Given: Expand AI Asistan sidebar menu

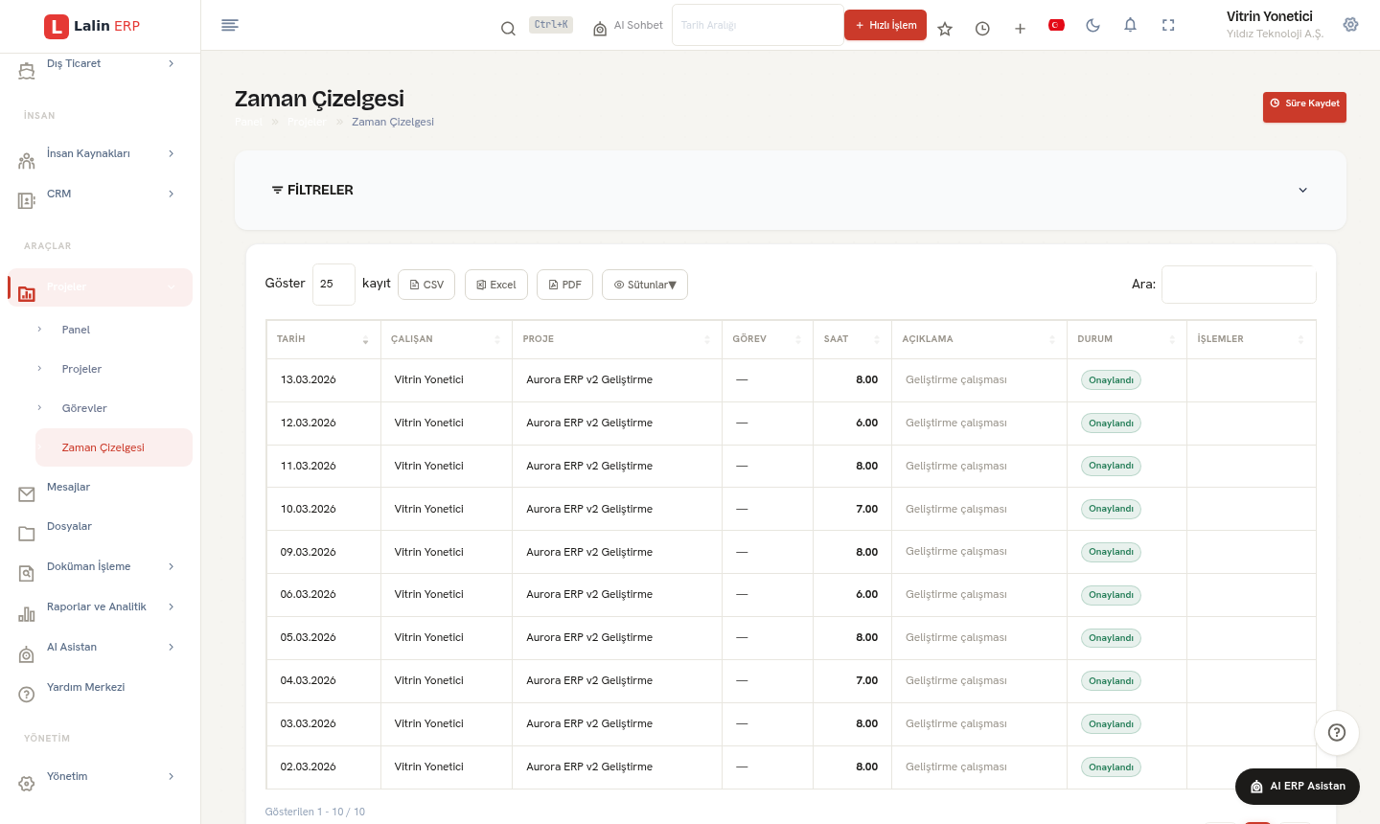Looking at the screenshot, I should 100,647.
